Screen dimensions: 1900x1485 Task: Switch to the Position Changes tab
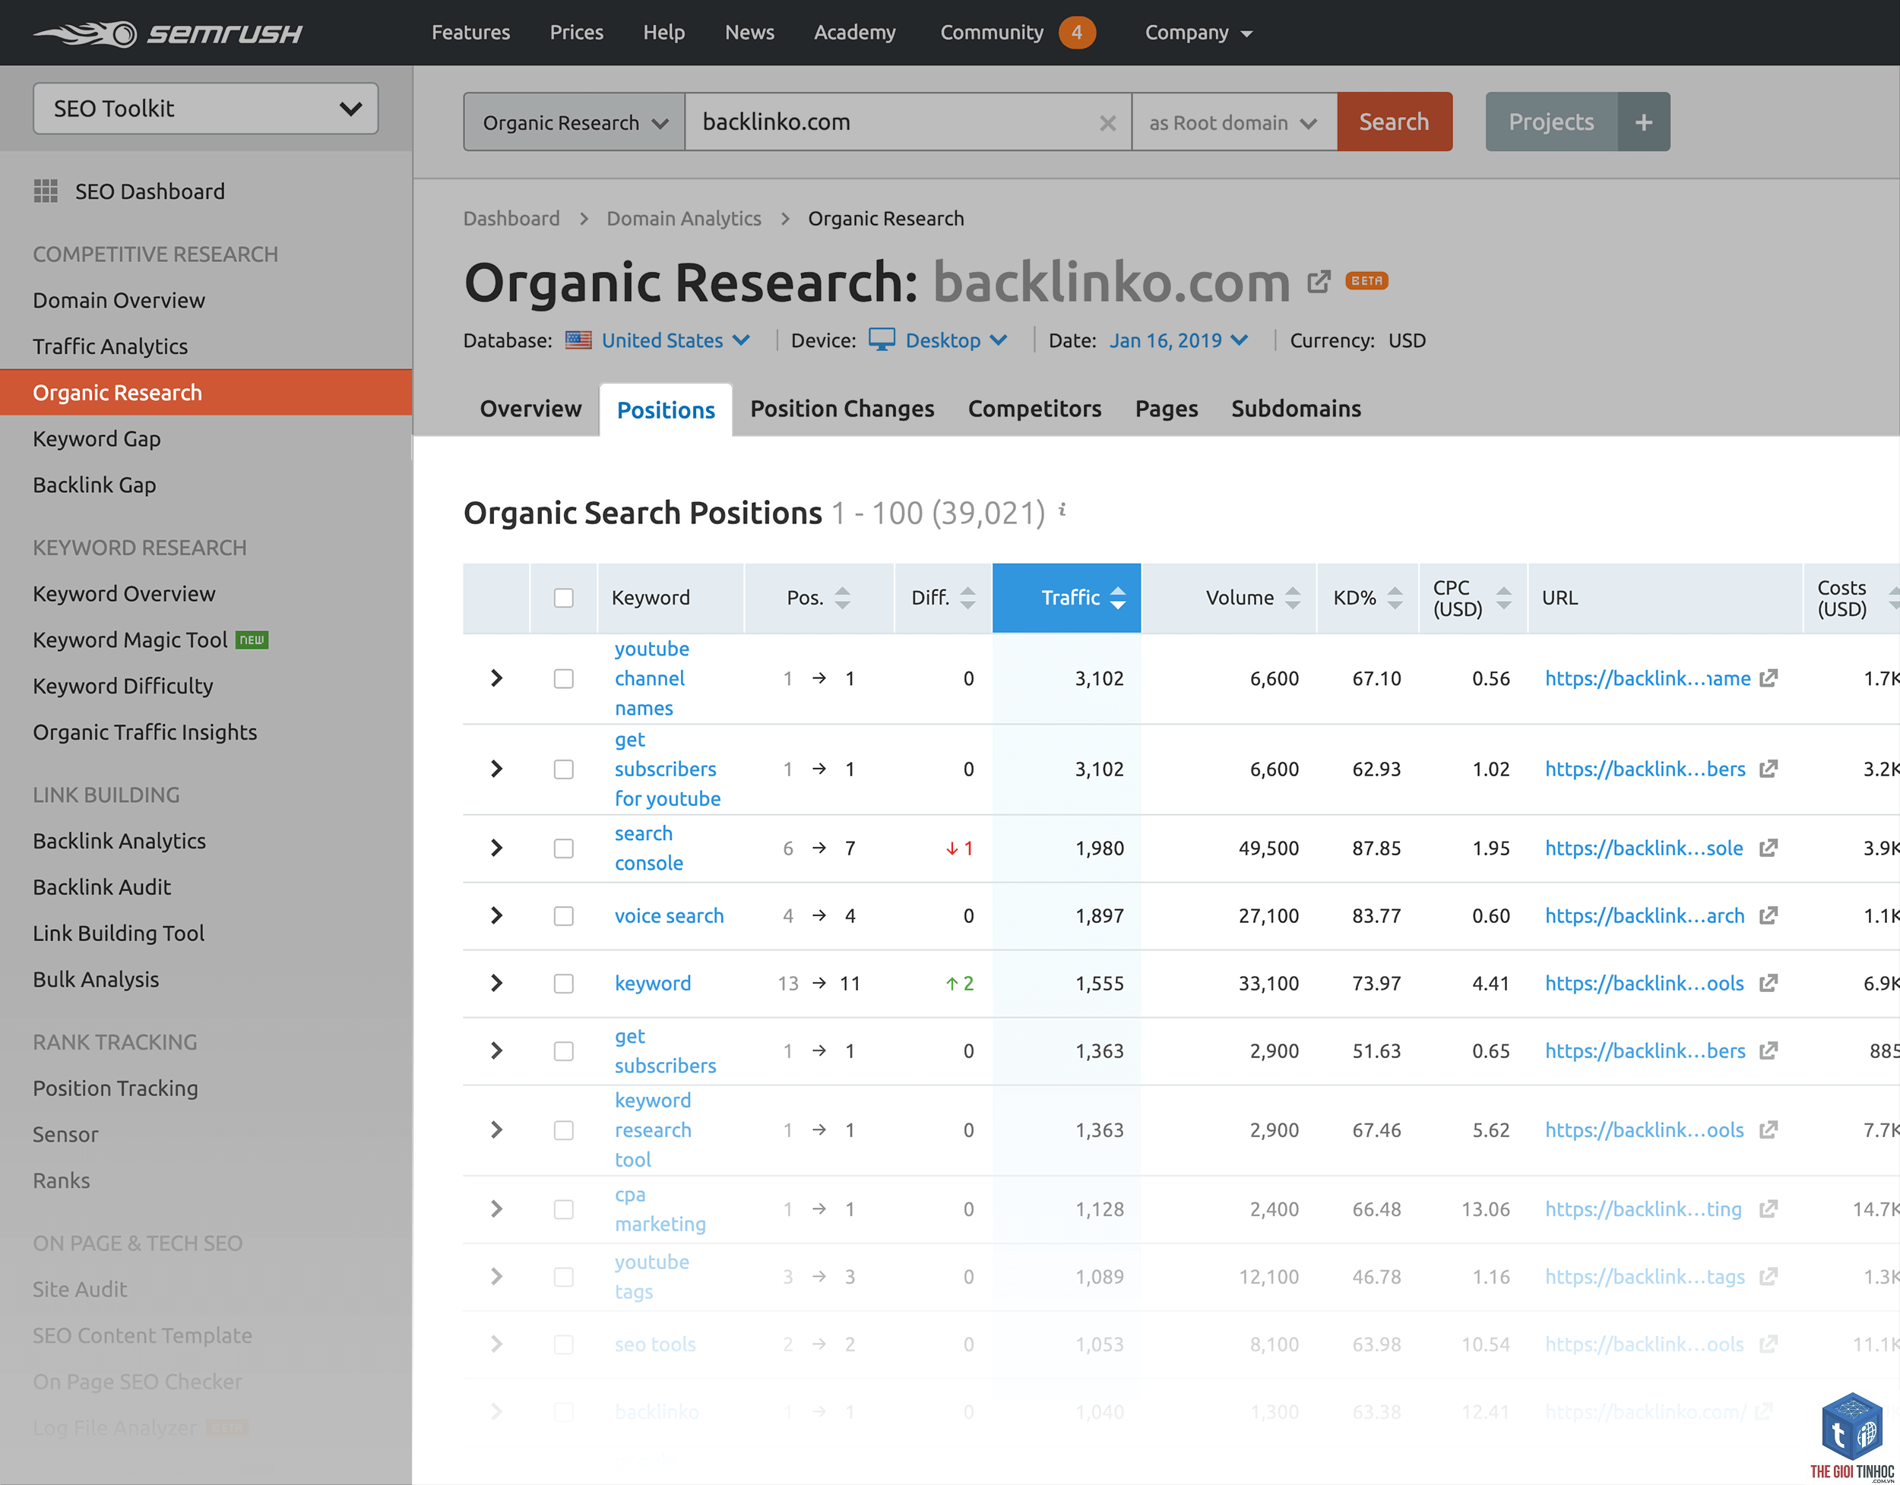pos(841,409)
